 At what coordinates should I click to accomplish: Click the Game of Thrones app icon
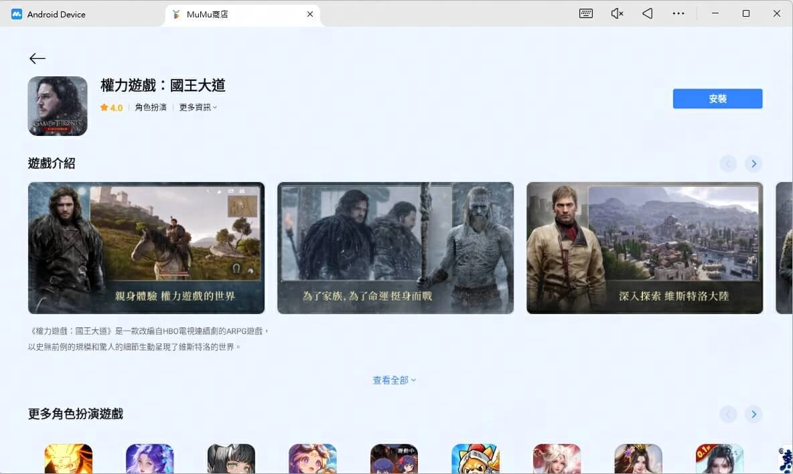[x=58, y=106]
